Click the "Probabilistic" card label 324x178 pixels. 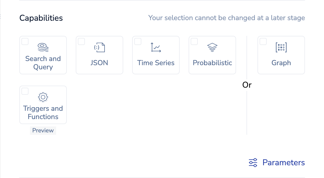212,63
